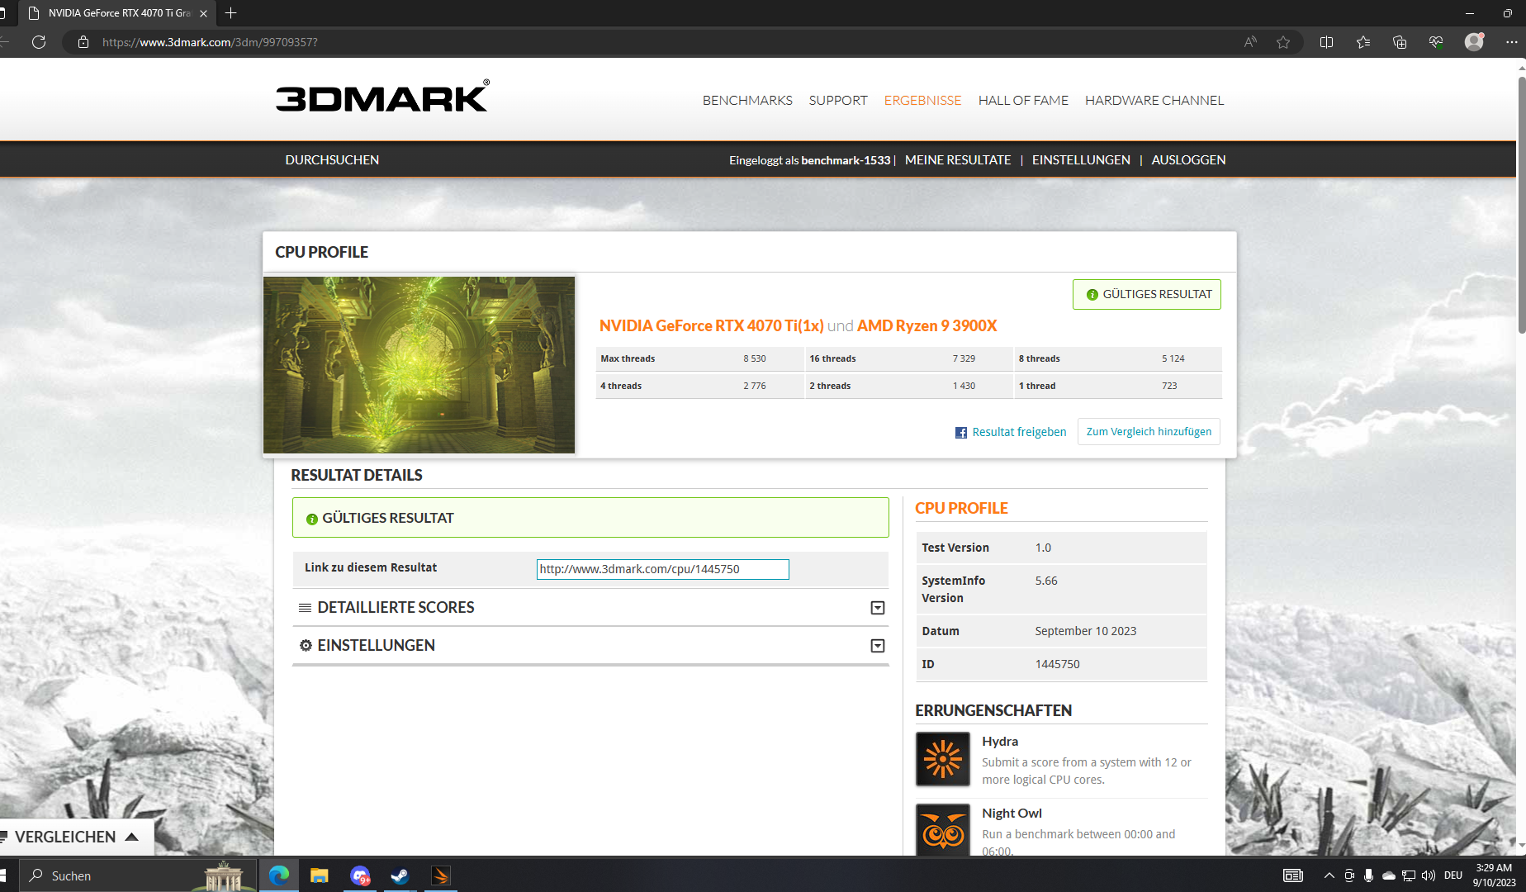Open the Discord-like chat taskbar icon

pos(360,875)
